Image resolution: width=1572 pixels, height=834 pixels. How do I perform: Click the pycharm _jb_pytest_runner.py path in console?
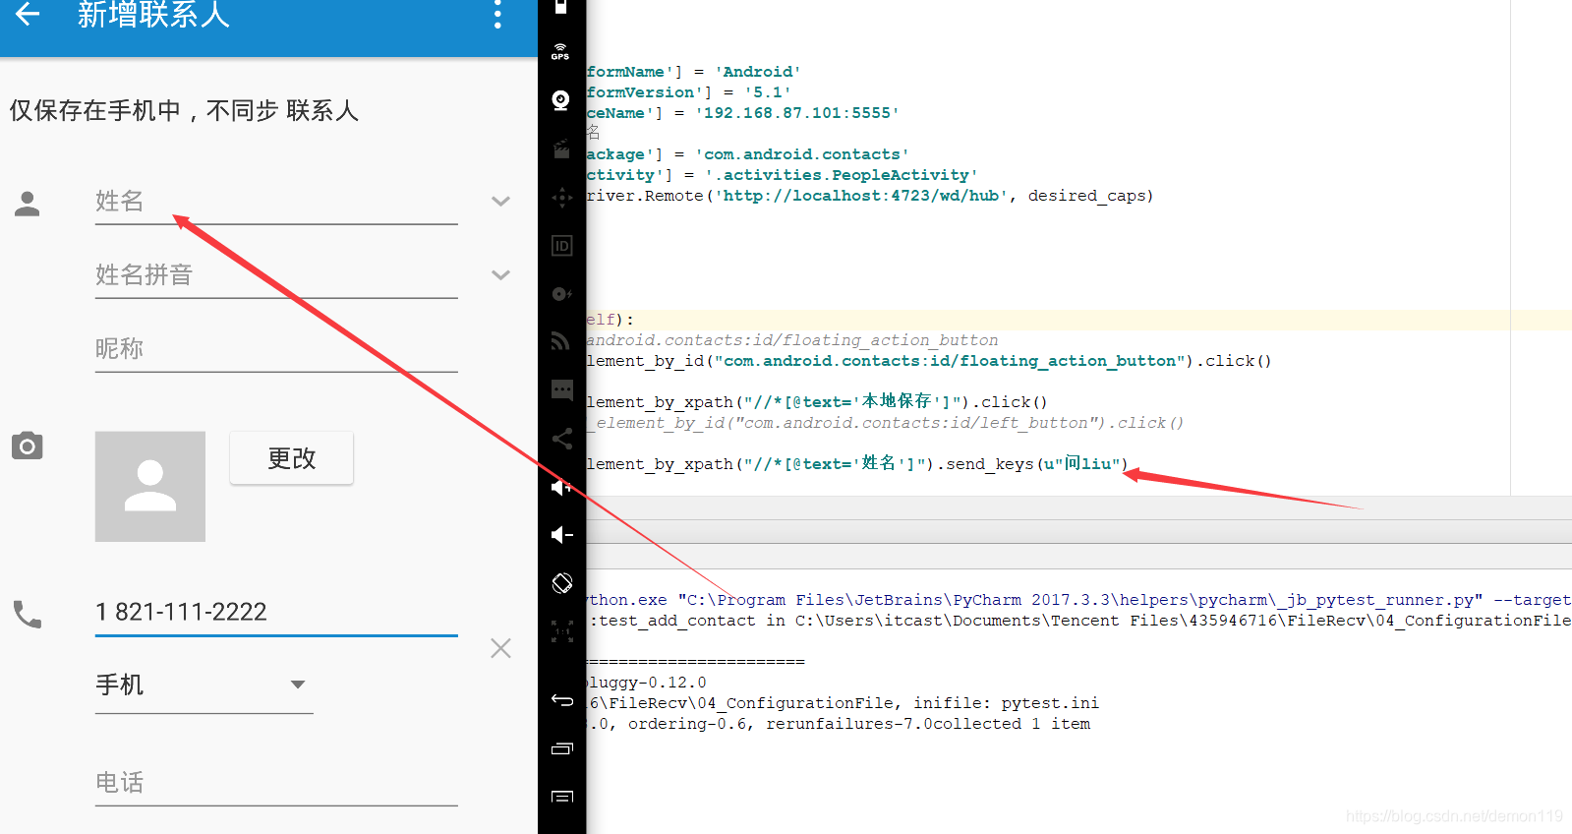pos(1080,600)
